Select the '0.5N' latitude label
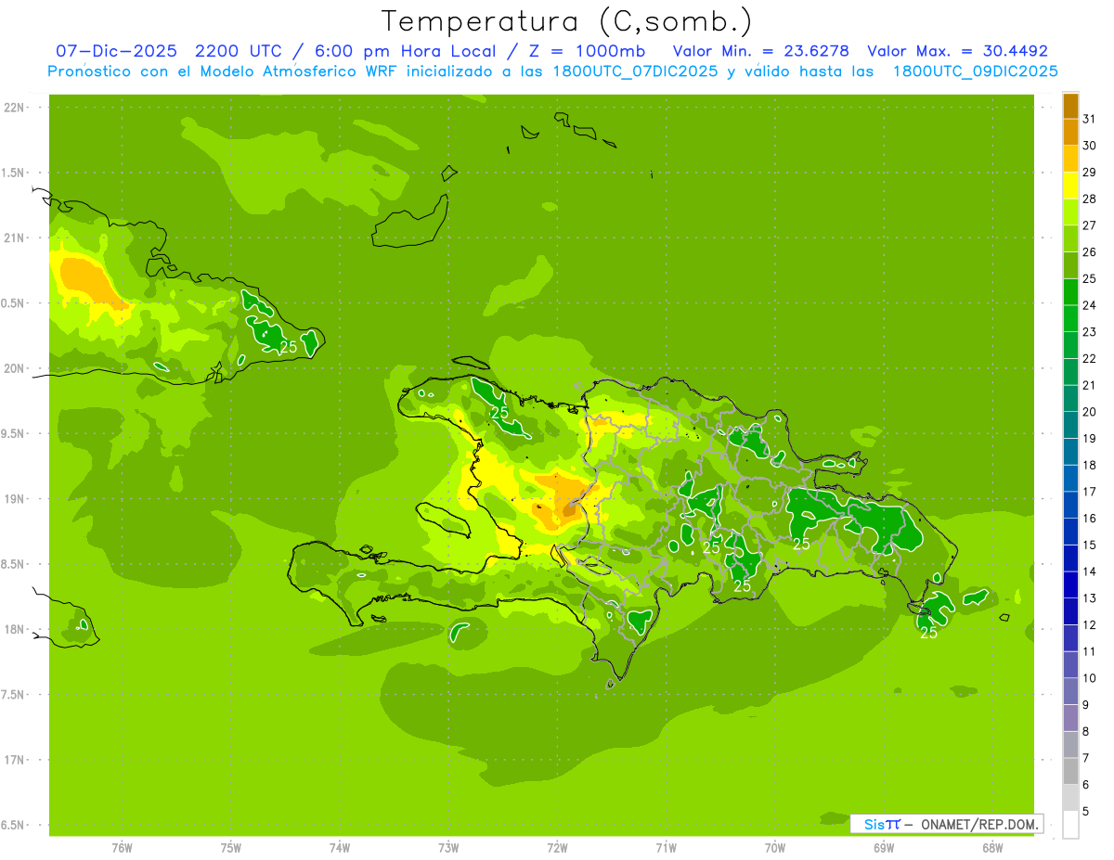The height and width of the screenshot is (860, 1114). [x=14, y=303]
